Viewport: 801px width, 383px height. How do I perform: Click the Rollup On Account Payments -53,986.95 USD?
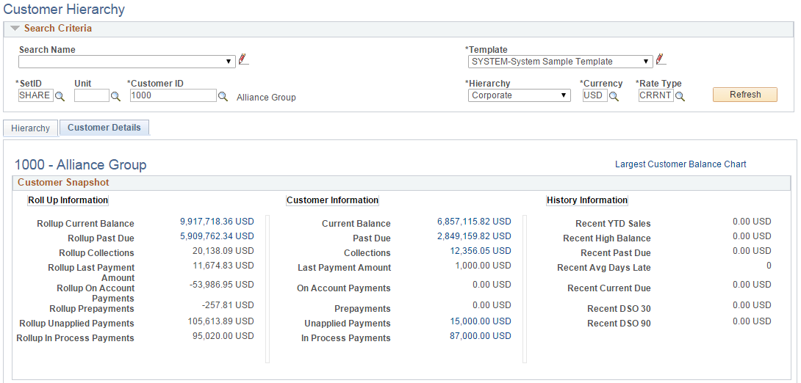click(222, 285)
